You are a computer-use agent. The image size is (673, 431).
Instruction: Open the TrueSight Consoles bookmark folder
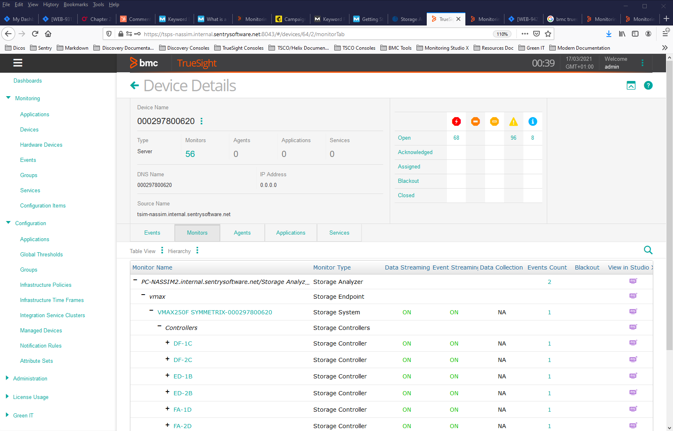[x=239, y=48]
